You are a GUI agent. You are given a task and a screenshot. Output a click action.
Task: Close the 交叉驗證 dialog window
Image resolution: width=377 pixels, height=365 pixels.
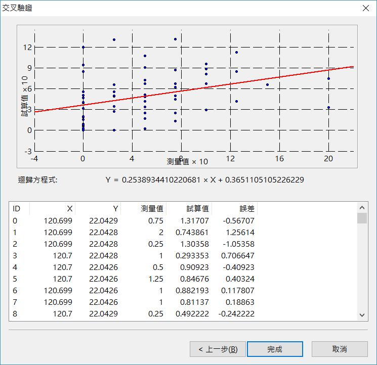tap(365, 8)
